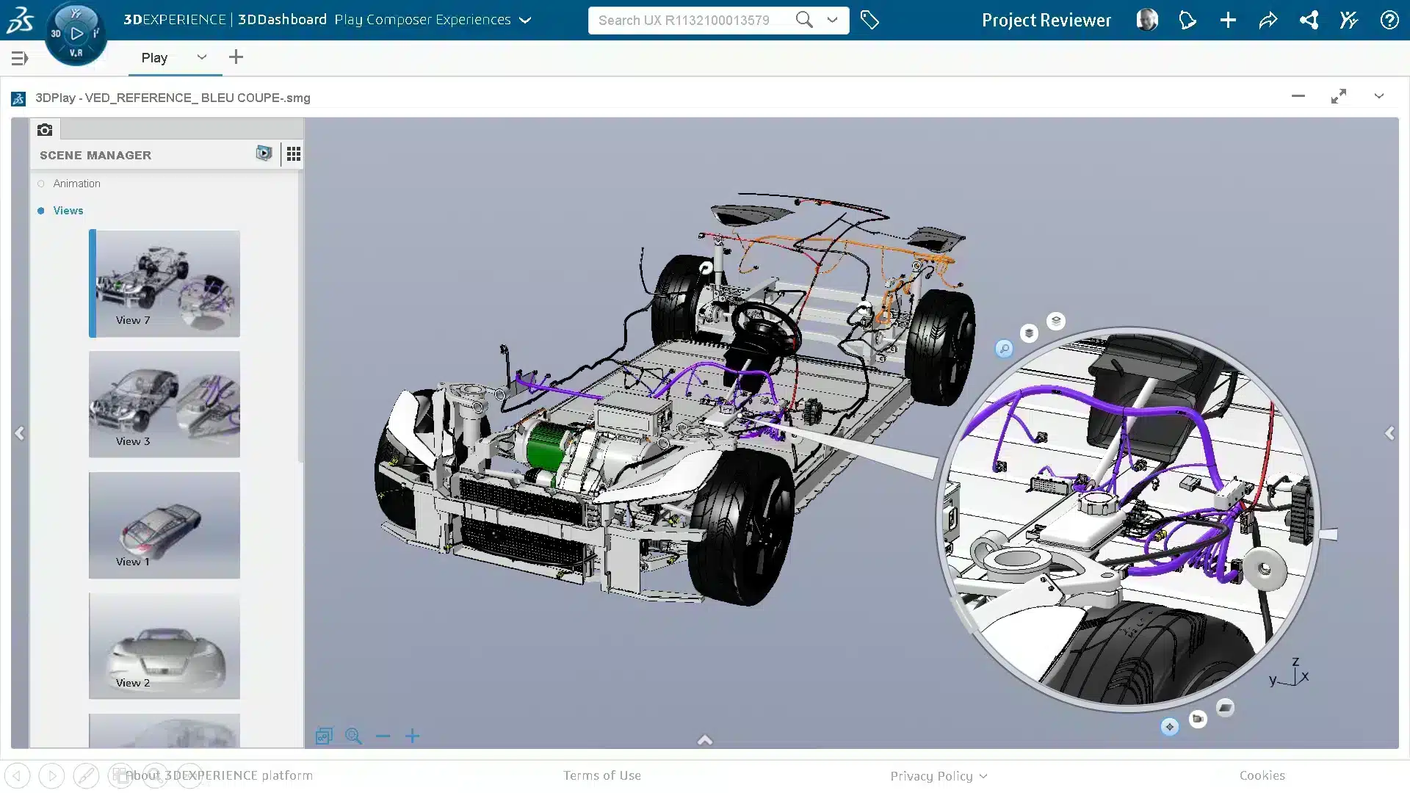The height and width of the screenshot is (793, 1410).
Task: Add a new tab with plus
Action: (236, 57)
